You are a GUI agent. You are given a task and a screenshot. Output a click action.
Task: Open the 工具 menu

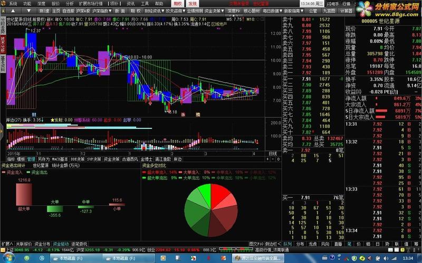145,4
